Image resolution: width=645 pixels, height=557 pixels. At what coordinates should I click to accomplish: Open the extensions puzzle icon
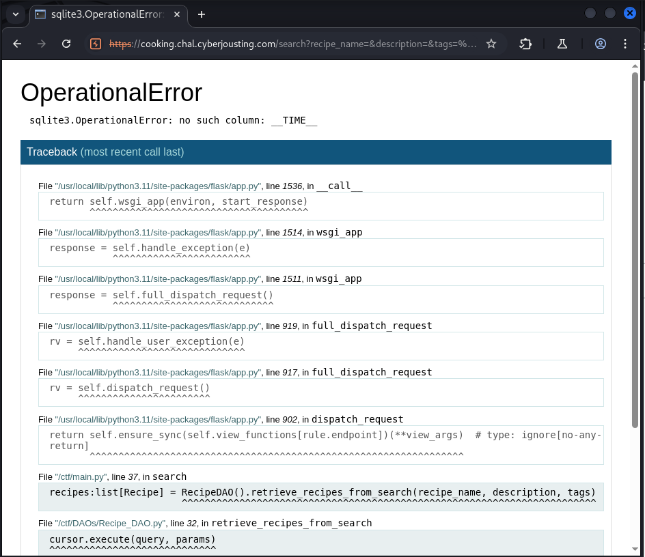tap(525, 44)
